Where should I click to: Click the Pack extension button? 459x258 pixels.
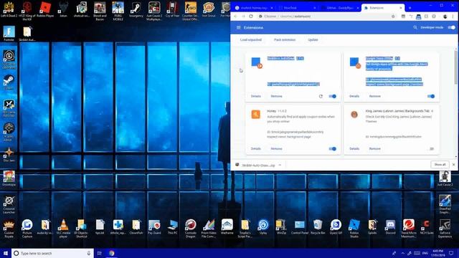285,40
